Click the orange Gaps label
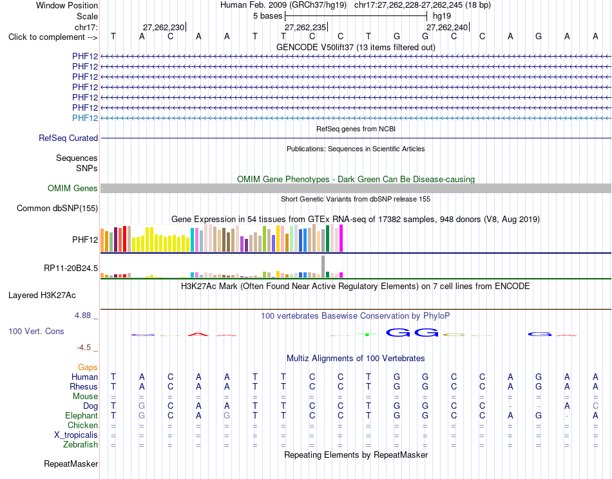Image resolution: width=612 pixels, height=479 pixels. point(88,368)
